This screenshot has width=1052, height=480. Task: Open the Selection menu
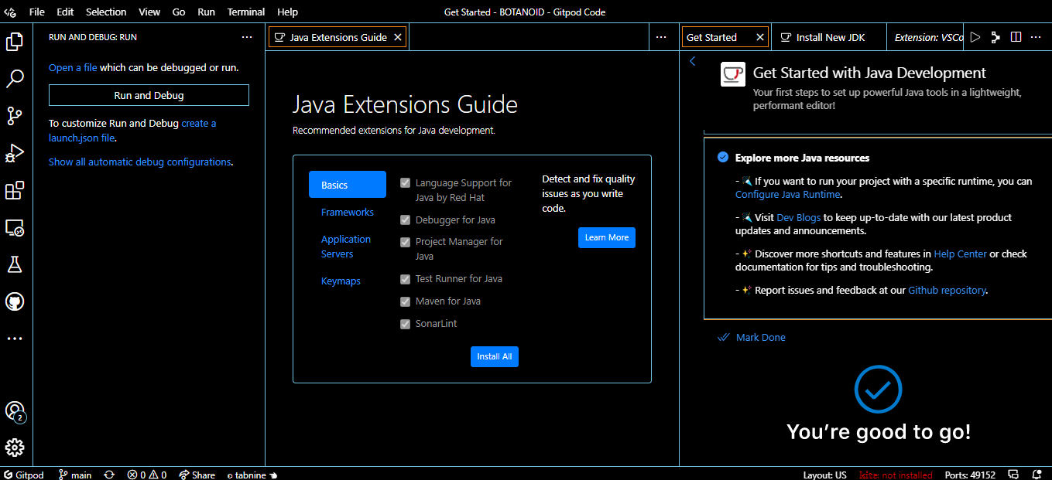point(106,12)
